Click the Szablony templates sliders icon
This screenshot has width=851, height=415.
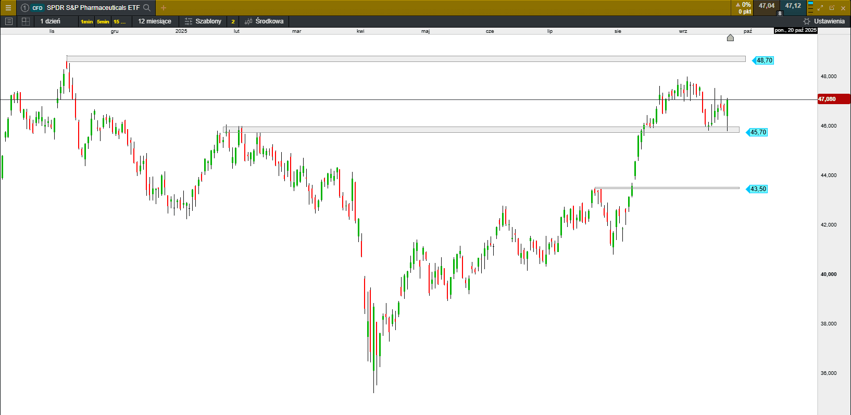[189, 21]
